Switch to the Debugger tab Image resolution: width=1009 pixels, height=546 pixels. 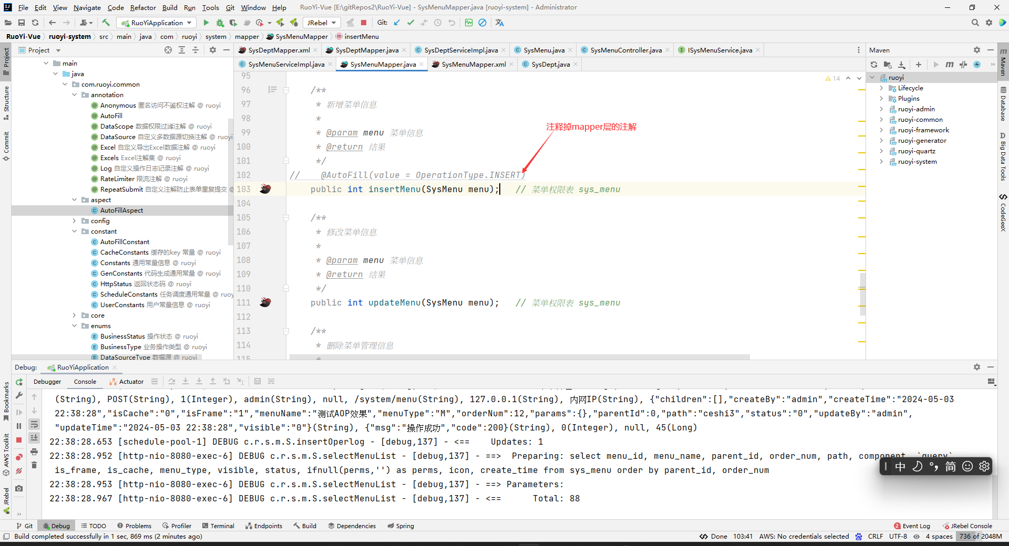pyautogui.click(x=47, y=382)
